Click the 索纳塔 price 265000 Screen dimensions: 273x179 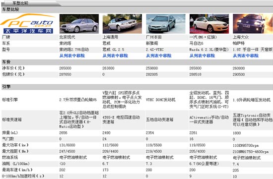(x=65, y=68)
